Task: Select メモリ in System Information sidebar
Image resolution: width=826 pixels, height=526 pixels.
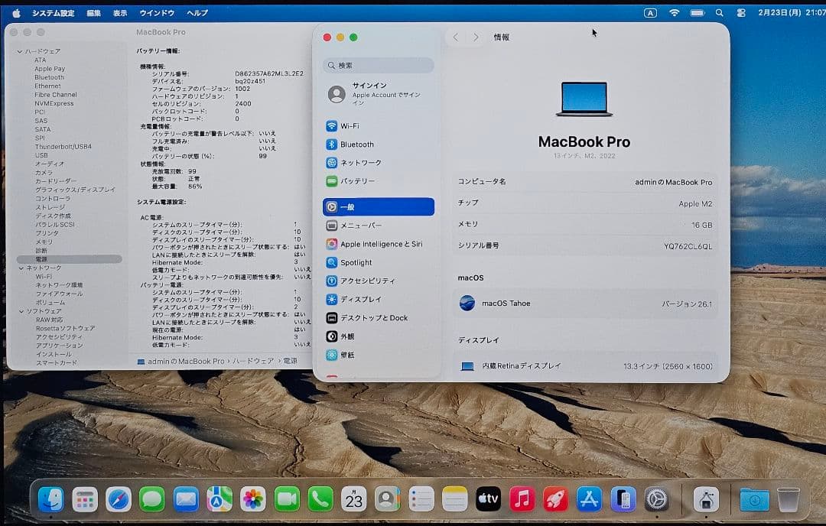Action: pos(44,242)
